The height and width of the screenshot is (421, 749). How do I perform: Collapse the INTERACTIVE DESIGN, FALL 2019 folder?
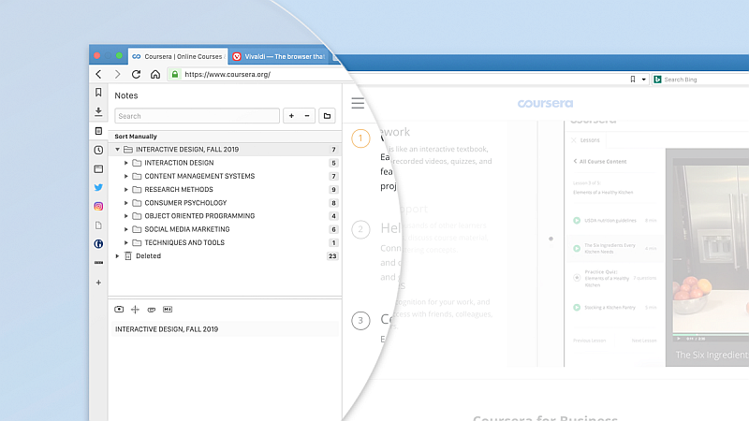pyautogui.click(x=118, y=150)
